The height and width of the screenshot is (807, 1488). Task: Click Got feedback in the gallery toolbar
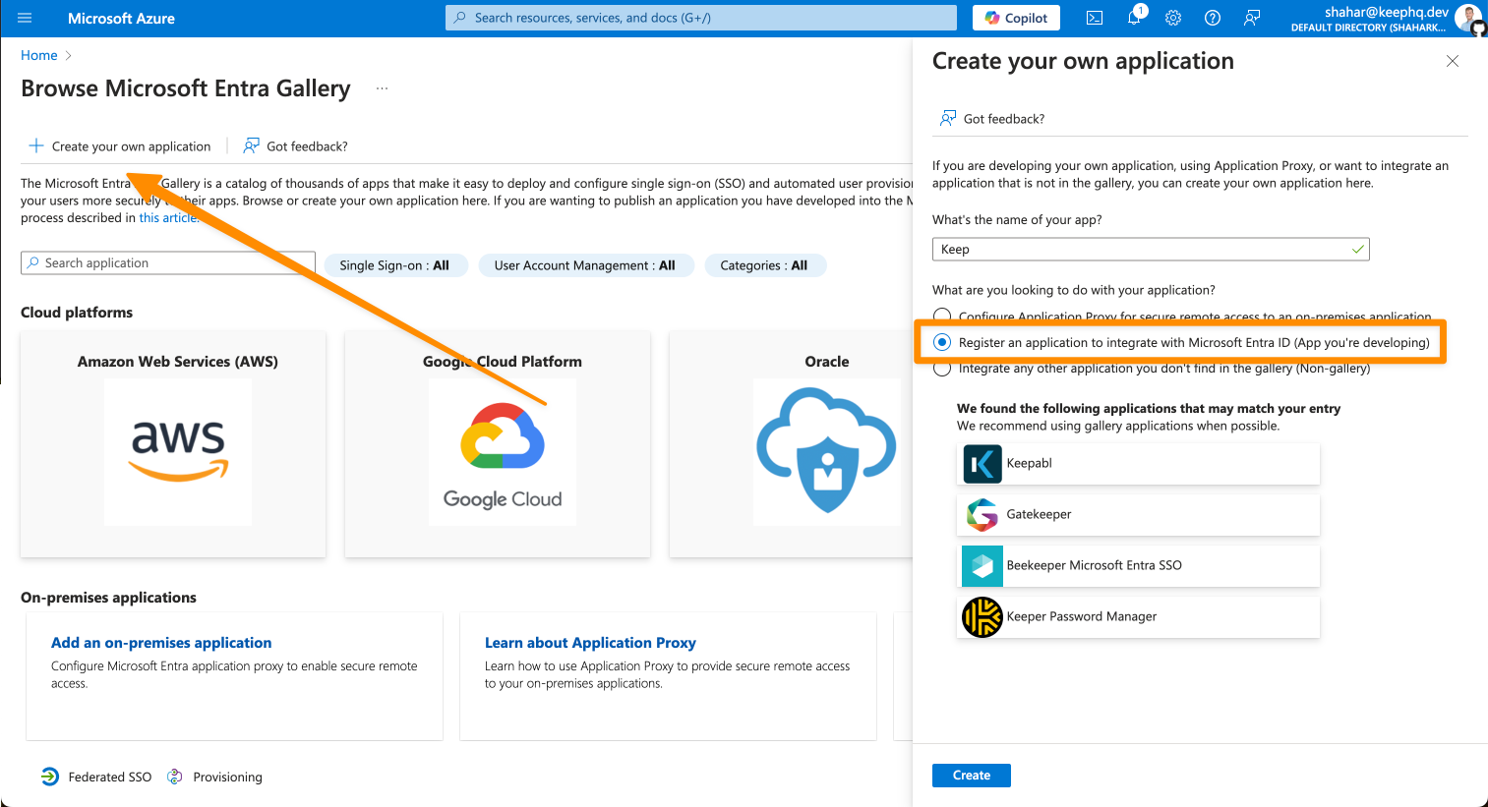(296, 146)
